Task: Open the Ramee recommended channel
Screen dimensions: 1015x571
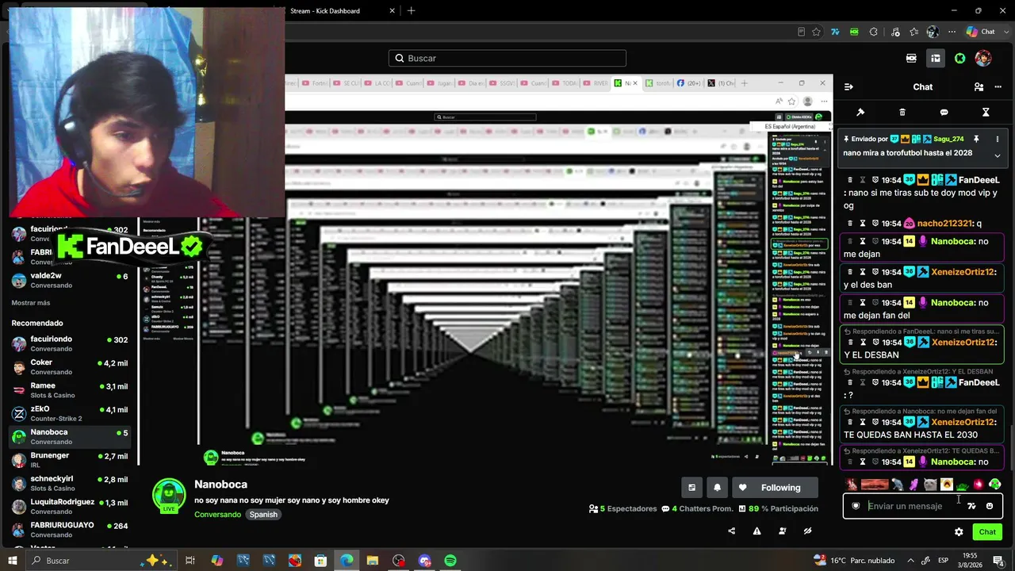Action: pos(70,390)
